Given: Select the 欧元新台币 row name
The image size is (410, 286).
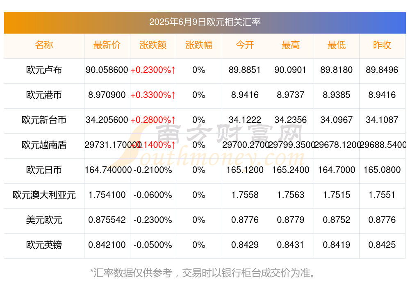Looking at the screenshot, I should tap(44, 120).
